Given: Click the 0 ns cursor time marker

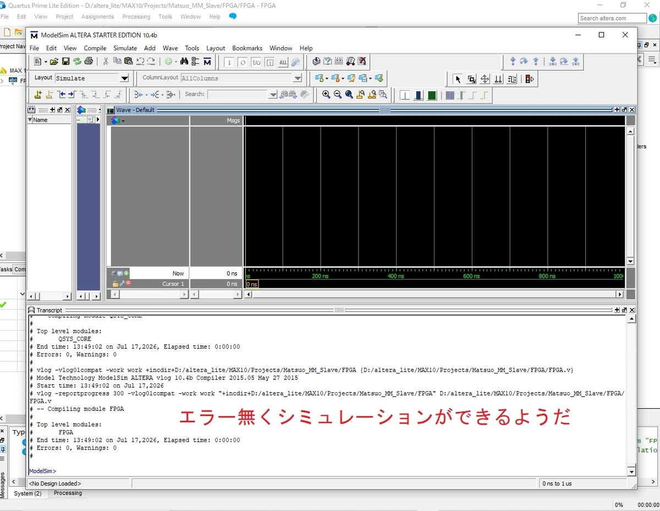Looking at the screenshot, I should pyautogui.click(x=252, y=284).
